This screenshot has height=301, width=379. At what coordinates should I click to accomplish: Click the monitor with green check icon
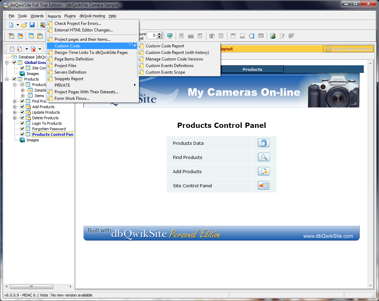[x=170, y=36]
